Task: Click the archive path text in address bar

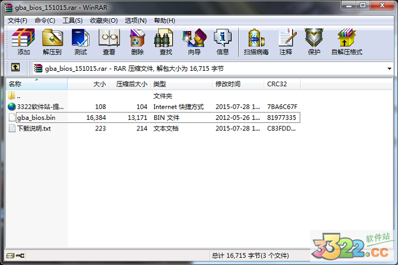Action: 134,68
